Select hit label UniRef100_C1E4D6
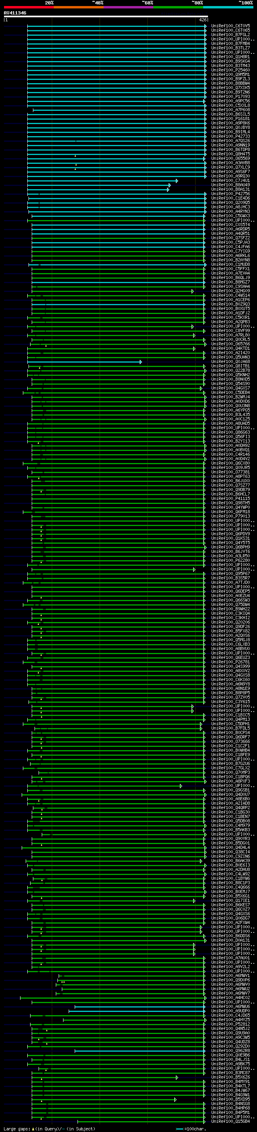 (x=230, y=198)
